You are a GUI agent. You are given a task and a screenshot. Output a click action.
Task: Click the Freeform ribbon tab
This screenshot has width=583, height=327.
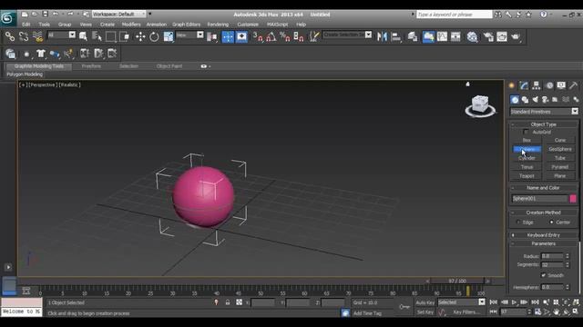(91, 66)
